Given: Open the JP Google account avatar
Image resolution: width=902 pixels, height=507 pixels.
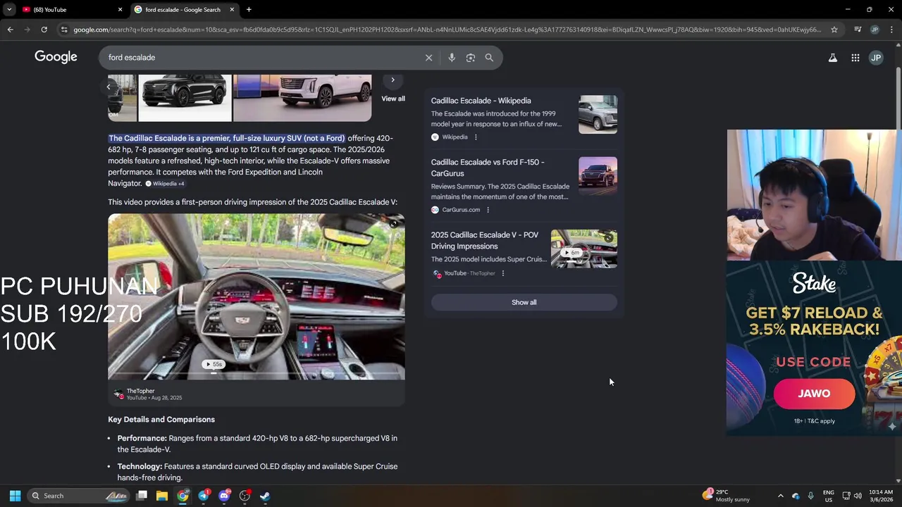Looking at the screenshot, I should [x=876, y=58].
